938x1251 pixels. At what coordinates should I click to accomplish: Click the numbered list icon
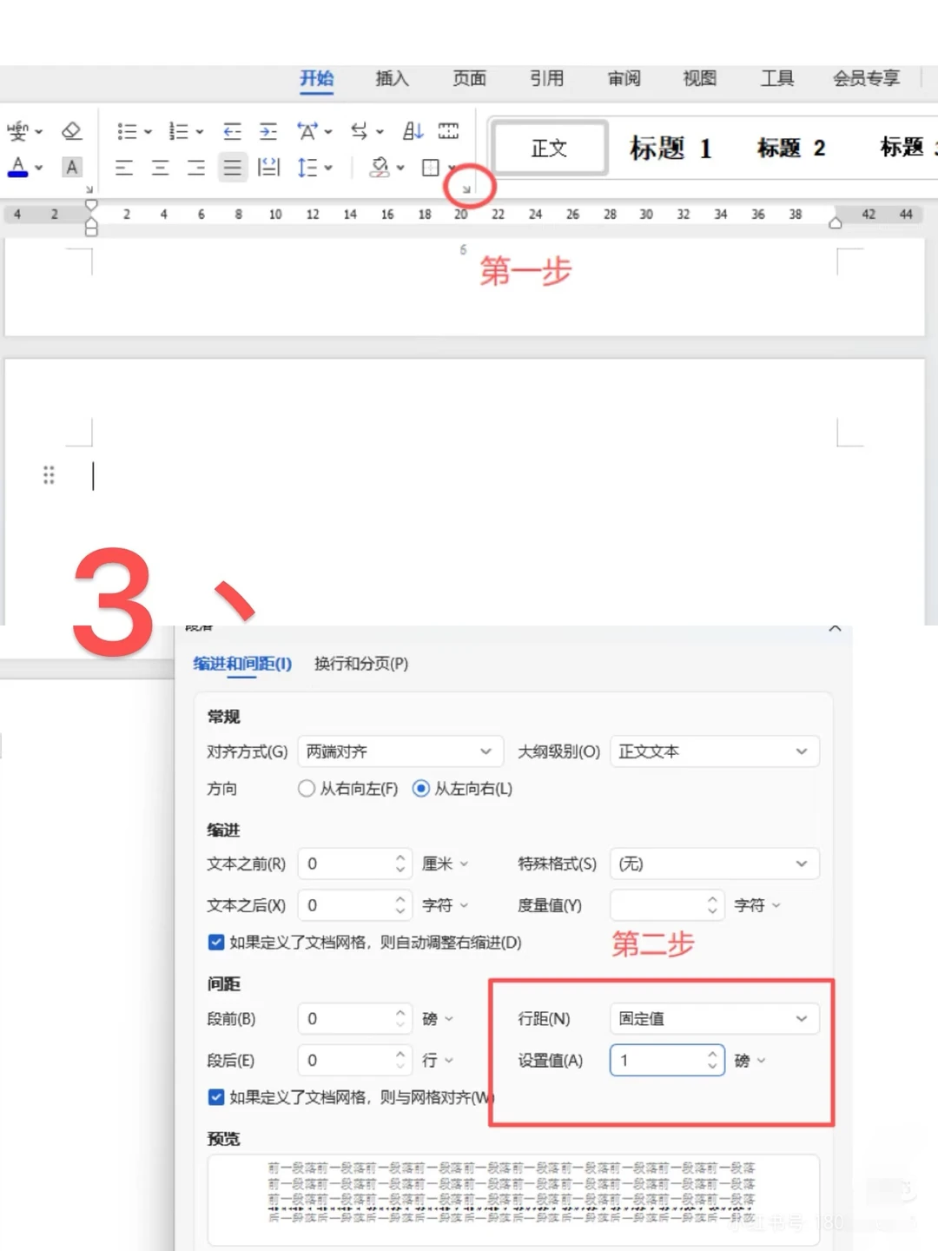pos(180,131)
